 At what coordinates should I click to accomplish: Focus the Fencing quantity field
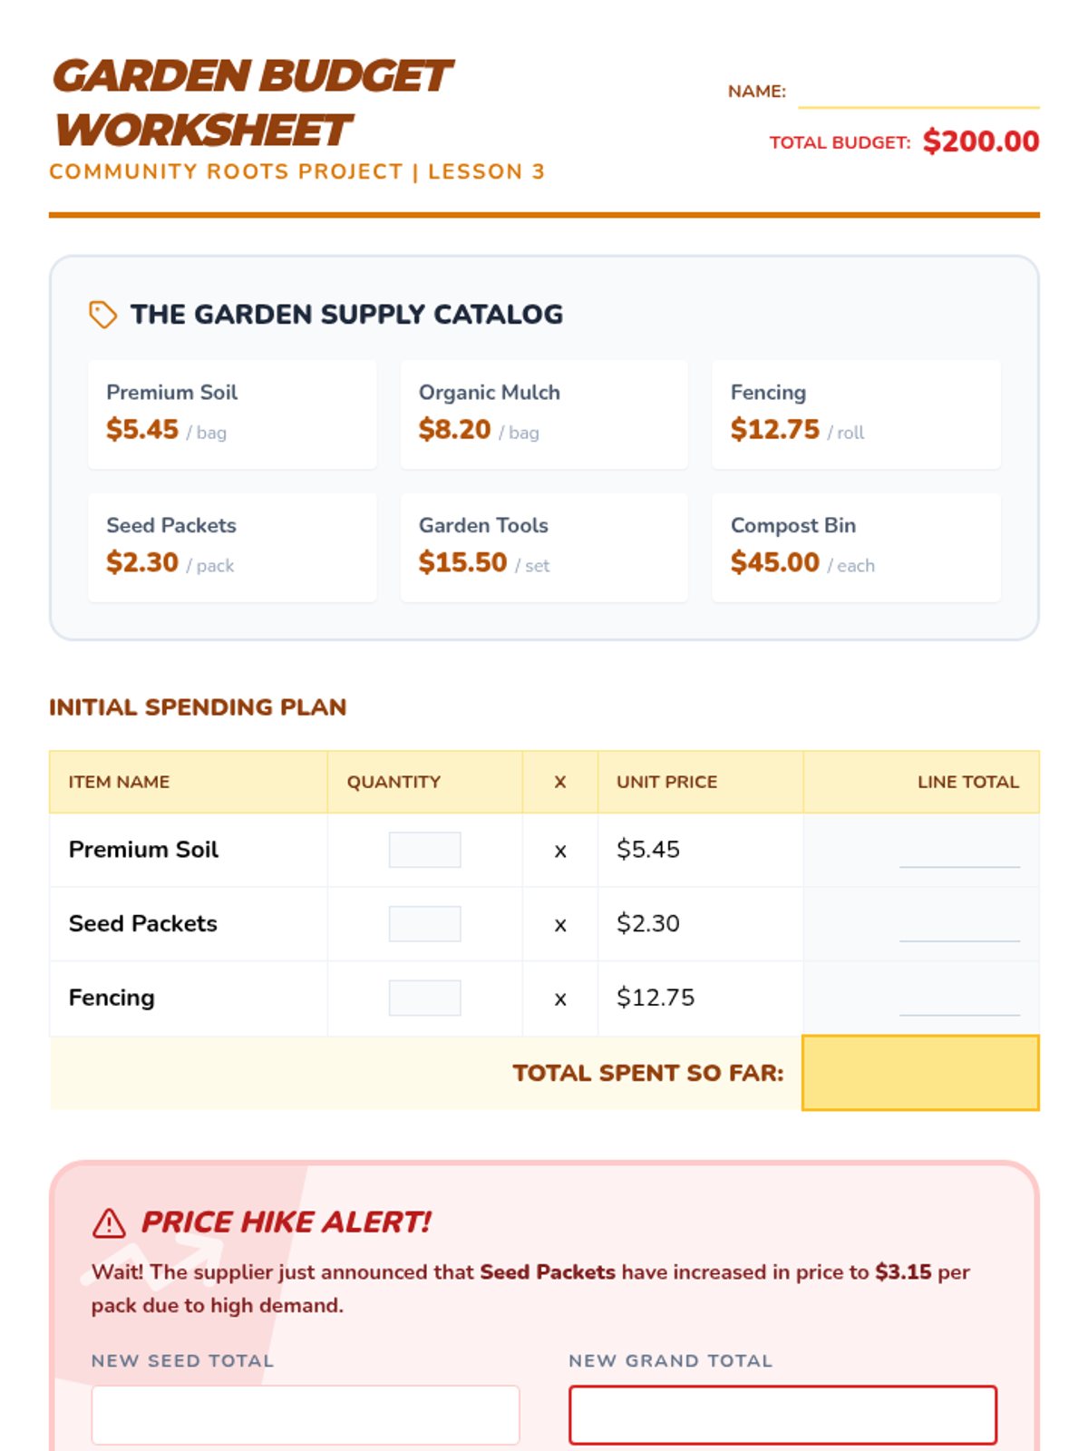tap(424, 998)
